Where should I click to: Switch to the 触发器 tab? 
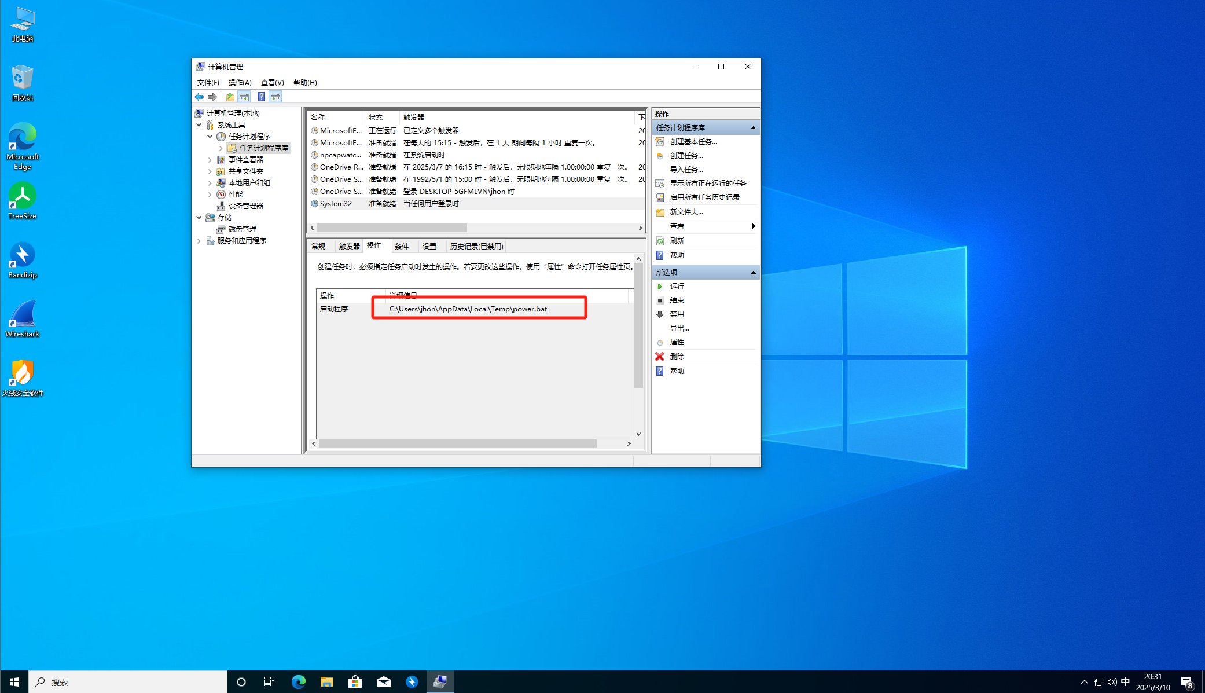point(349,247)
